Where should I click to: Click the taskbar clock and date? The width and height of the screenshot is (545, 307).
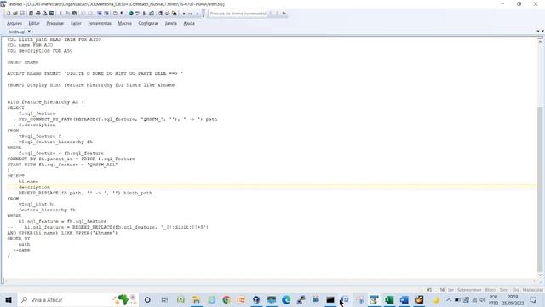click(x=513, y=299)
